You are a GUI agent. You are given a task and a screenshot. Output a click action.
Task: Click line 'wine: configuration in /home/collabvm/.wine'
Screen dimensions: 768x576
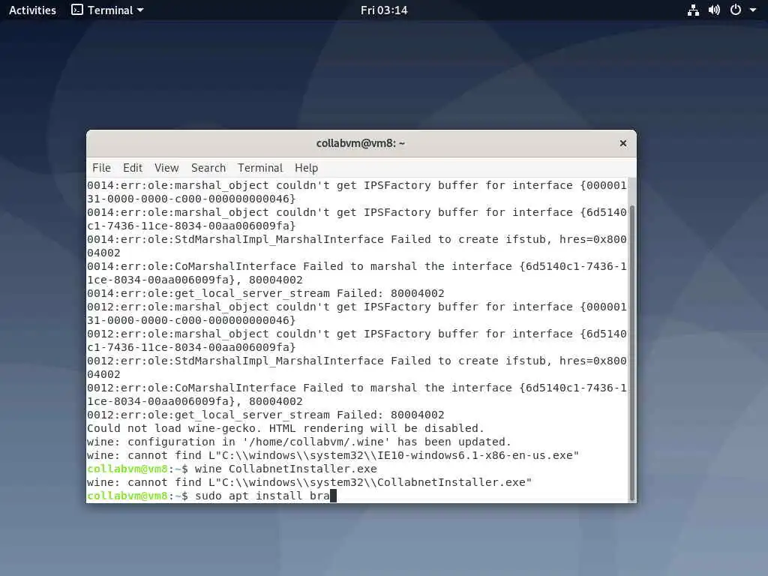point(298,442)
